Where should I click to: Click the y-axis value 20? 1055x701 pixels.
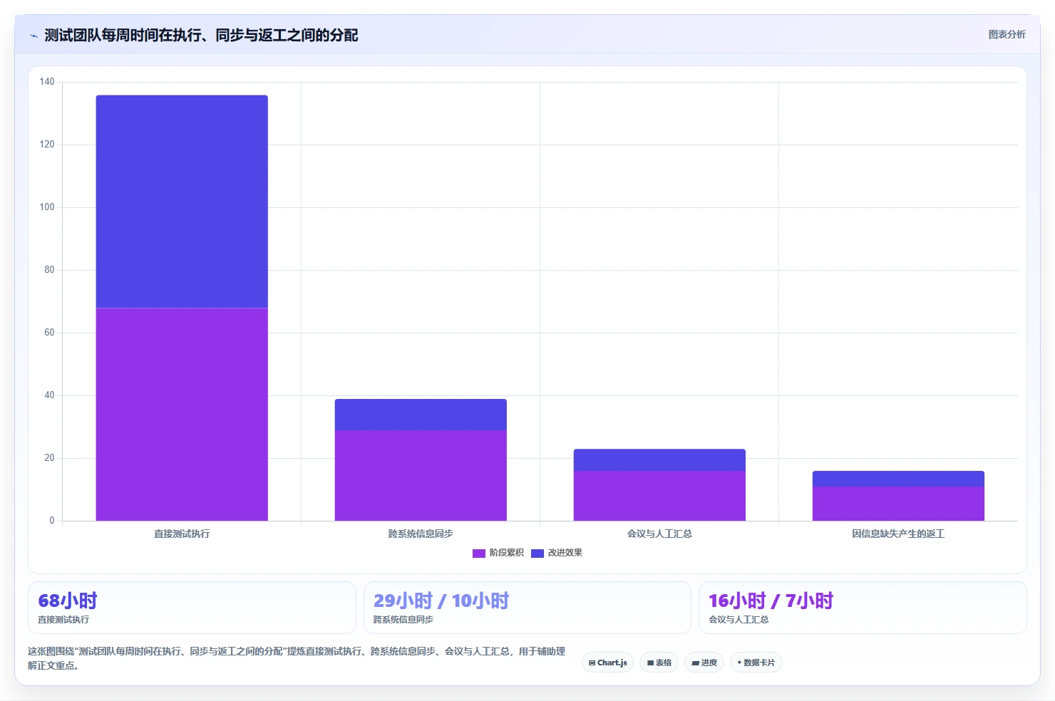49,458
